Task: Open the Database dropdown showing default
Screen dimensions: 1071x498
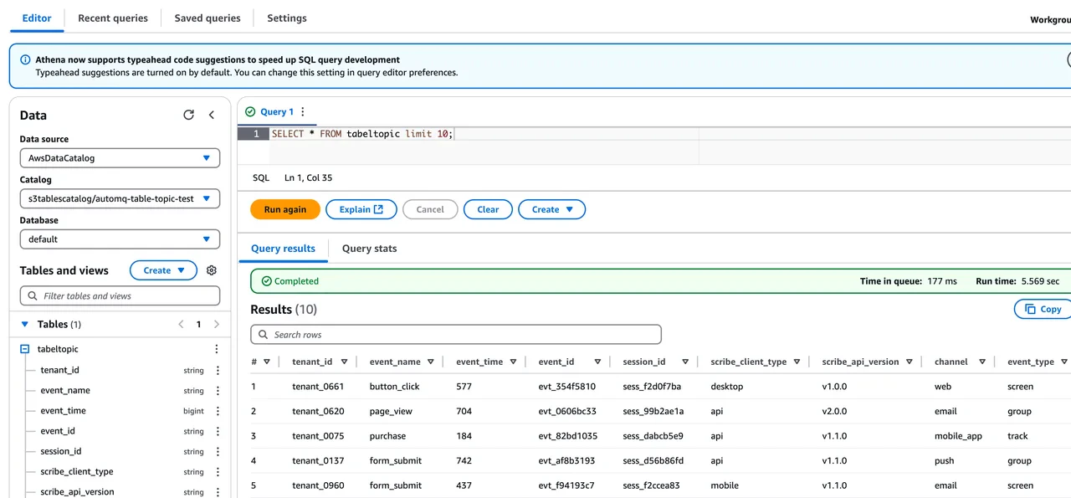Action: 120,239
